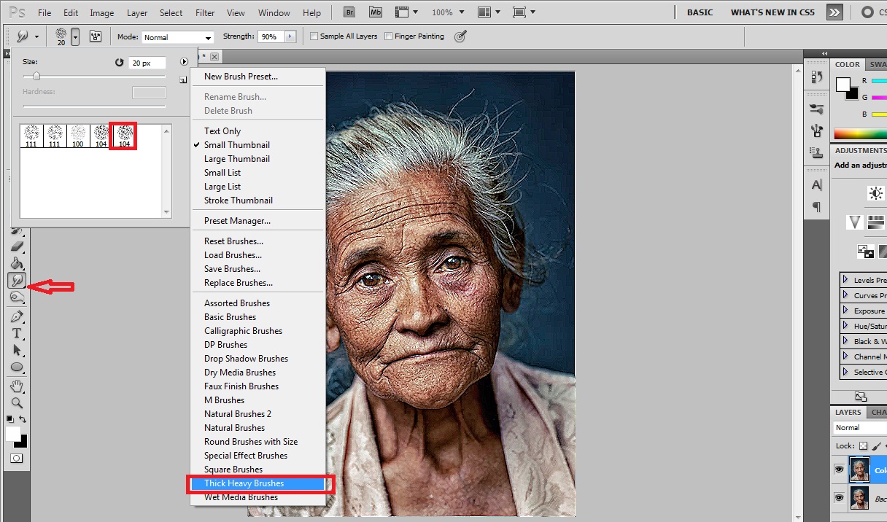Select the last 104 brush preset thumbnail
Screen dimensions: 887x522
[x=125, y=136]
